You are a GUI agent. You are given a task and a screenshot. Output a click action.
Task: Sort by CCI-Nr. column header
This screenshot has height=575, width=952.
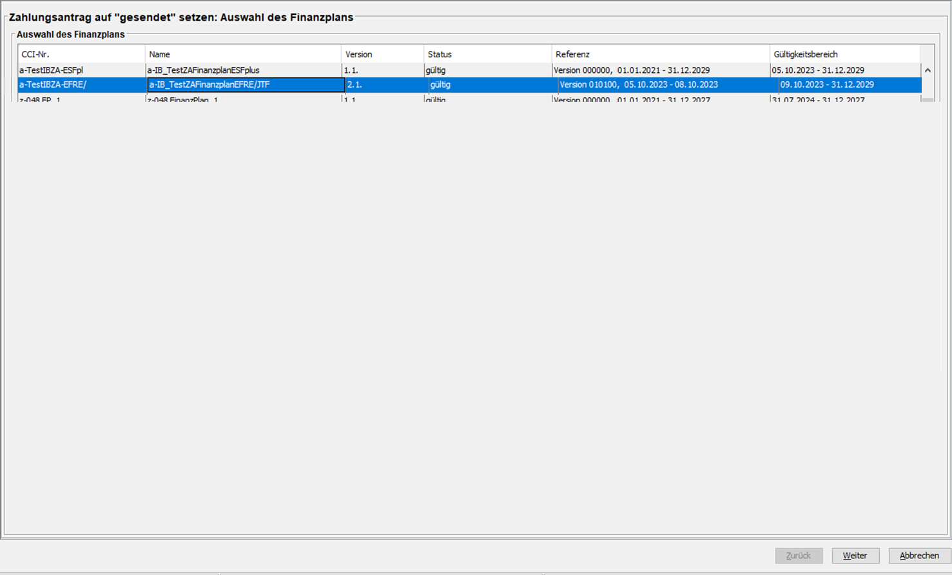82,54
